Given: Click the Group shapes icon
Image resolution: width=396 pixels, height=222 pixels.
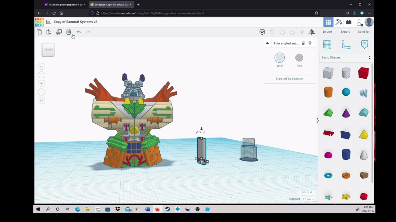Looking at the screenshot, I should click(282, 32).
